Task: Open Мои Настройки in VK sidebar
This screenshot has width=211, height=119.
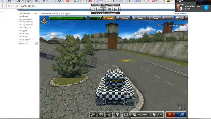Action: coord(25,40)
